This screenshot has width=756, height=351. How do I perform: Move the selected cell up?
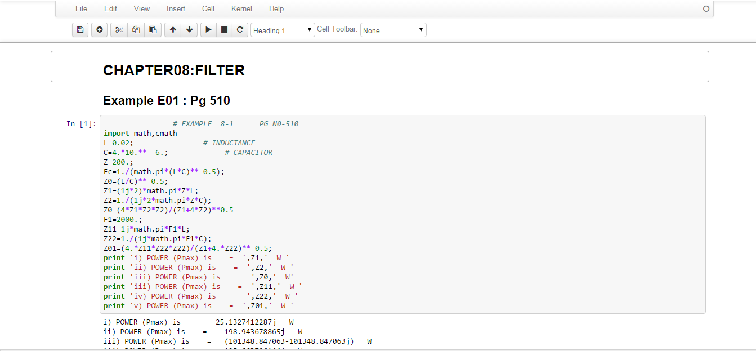click(173, 30)
